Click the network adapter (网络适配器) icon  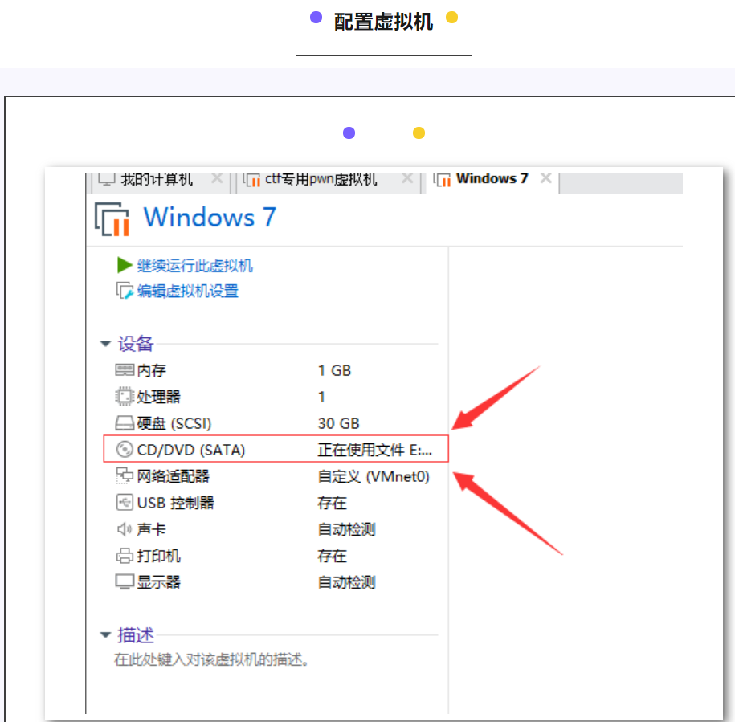coord(125,476)
